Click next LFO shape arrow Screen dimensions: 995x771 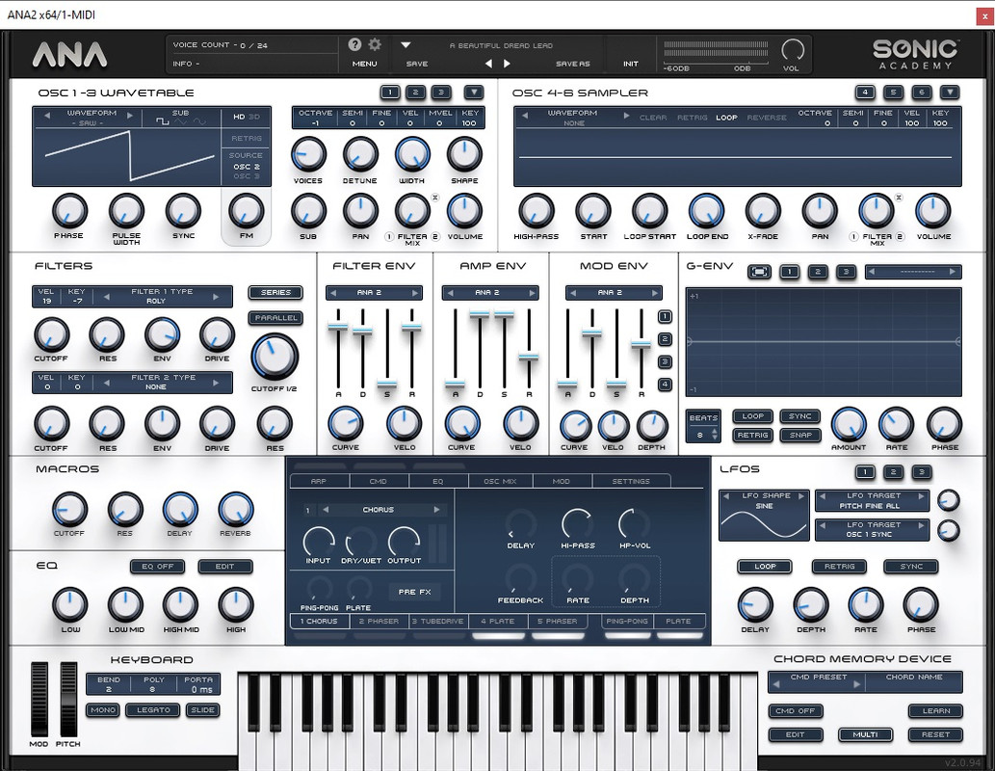[800, 496]
